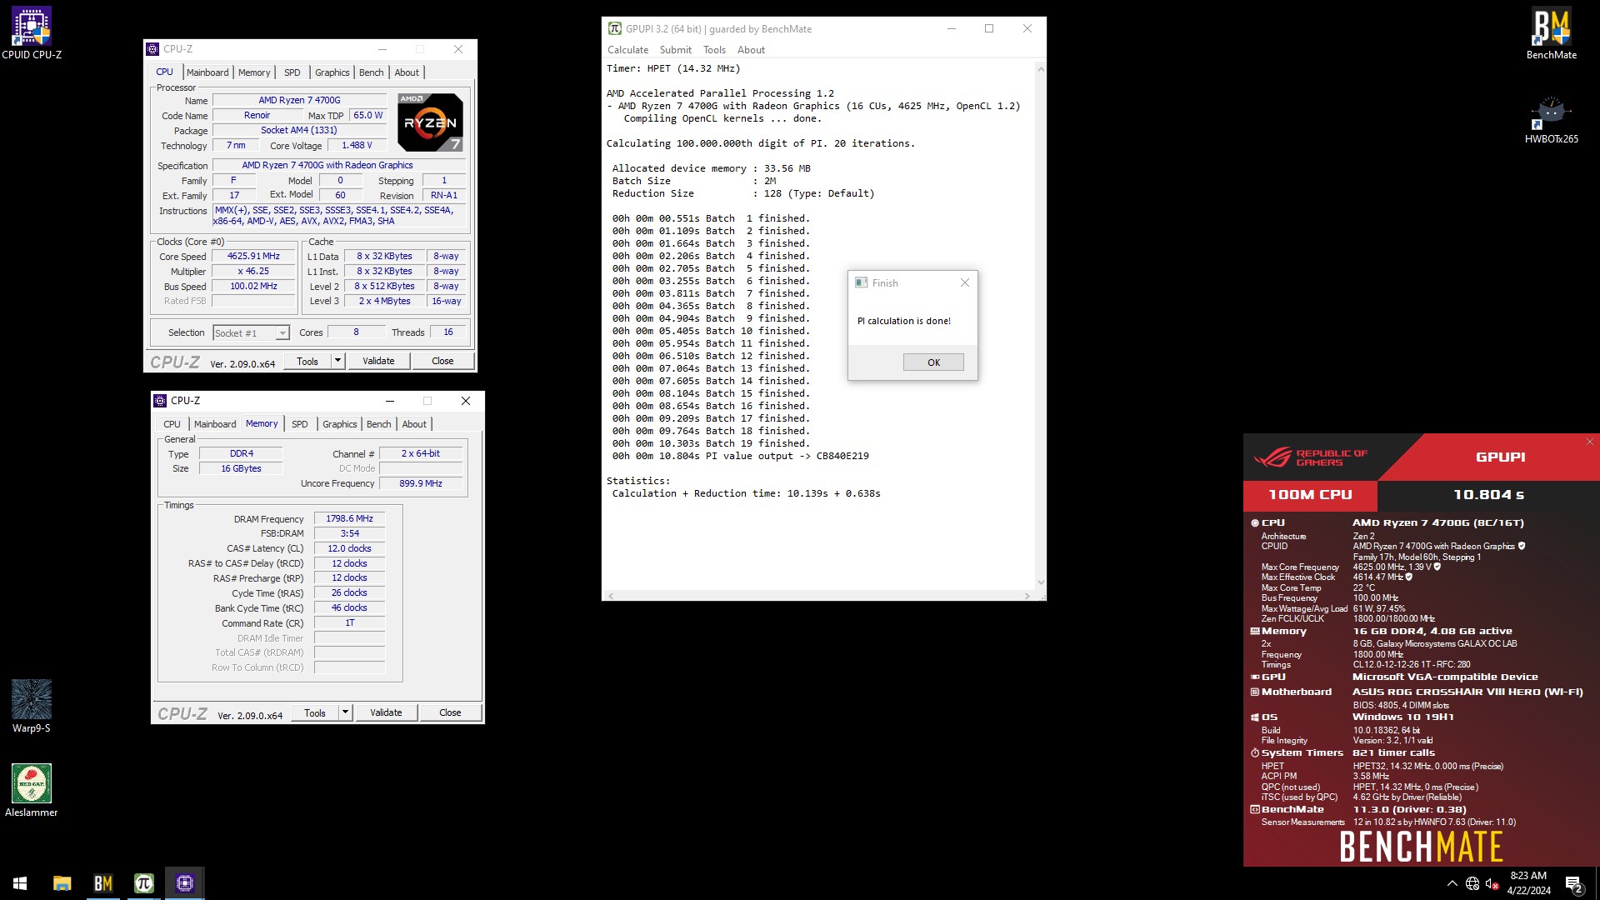Select About tab in top CPU-Z
This screenshot has height=900, width=1600.
pos(407,72)
